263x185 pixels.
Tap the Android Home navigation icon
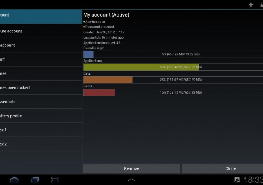(14, 180)
